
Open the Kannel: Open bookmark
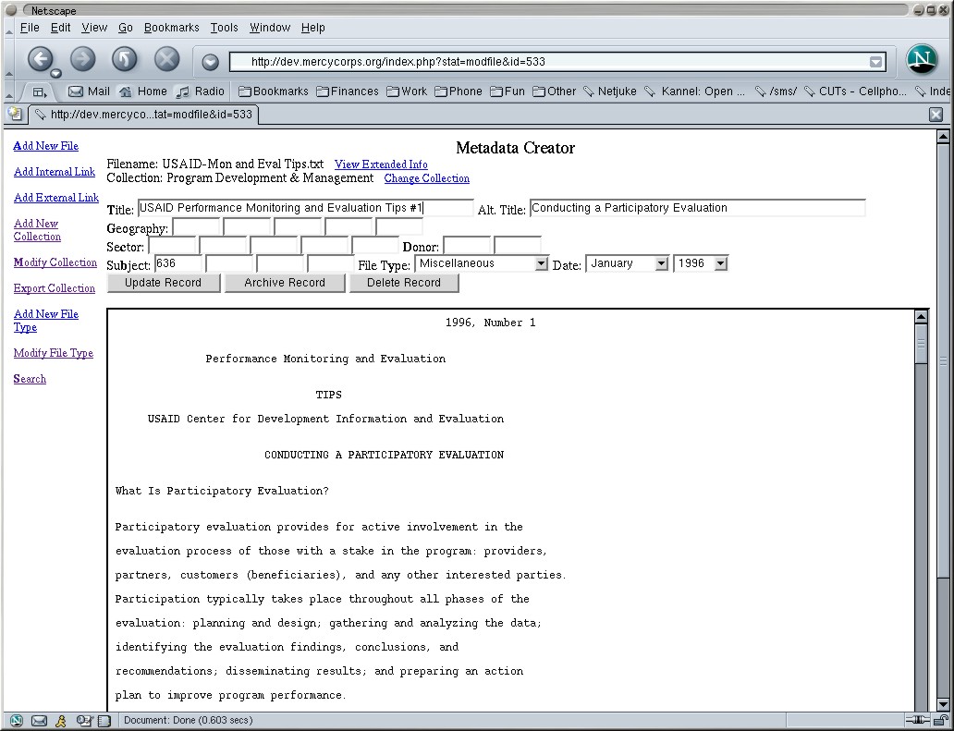tap(695, 91)
